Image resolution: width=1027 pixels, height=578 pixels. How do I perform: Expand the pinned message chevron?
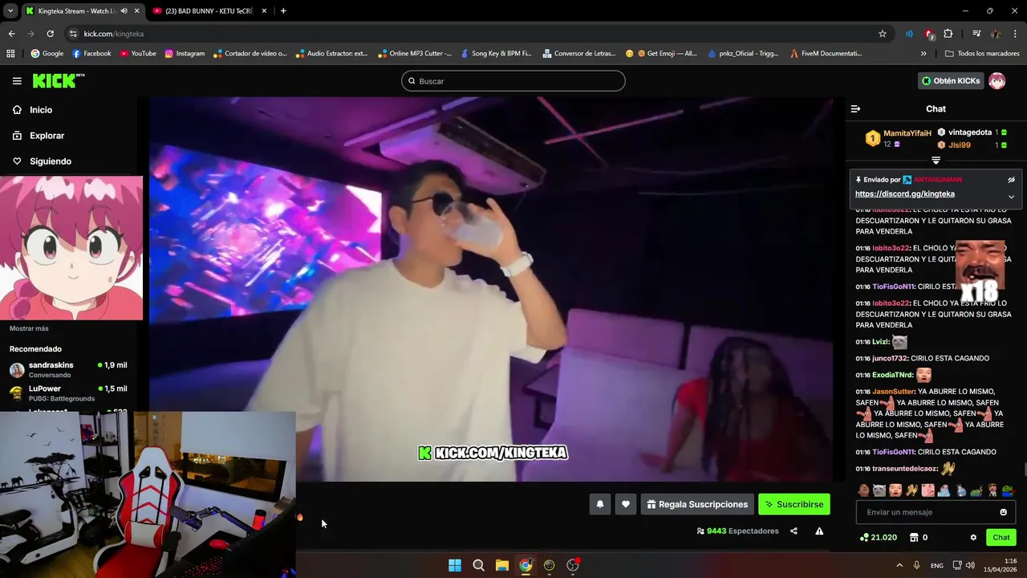[1011, 197]
